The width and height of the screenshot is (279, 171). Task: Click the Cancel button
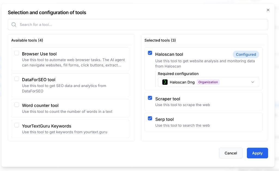[x=231, y=153]
